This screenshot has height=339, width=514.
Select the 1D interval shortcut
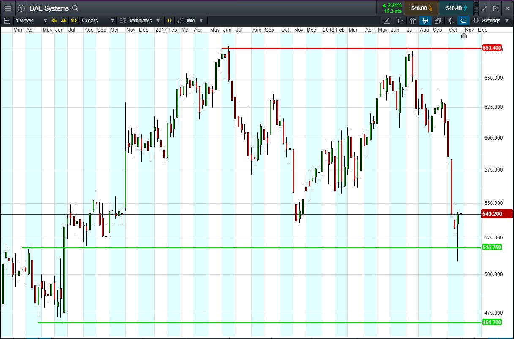(74, 20)
